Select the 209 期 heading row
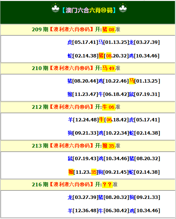176x219 pixels. pyautogui.click(x=88, y=30)
